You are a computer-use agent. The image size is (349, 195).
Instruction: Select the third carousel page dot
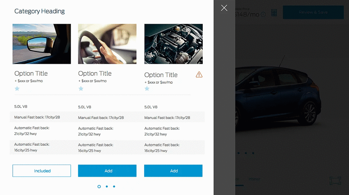pyautogui.click(x=114, y=187)
